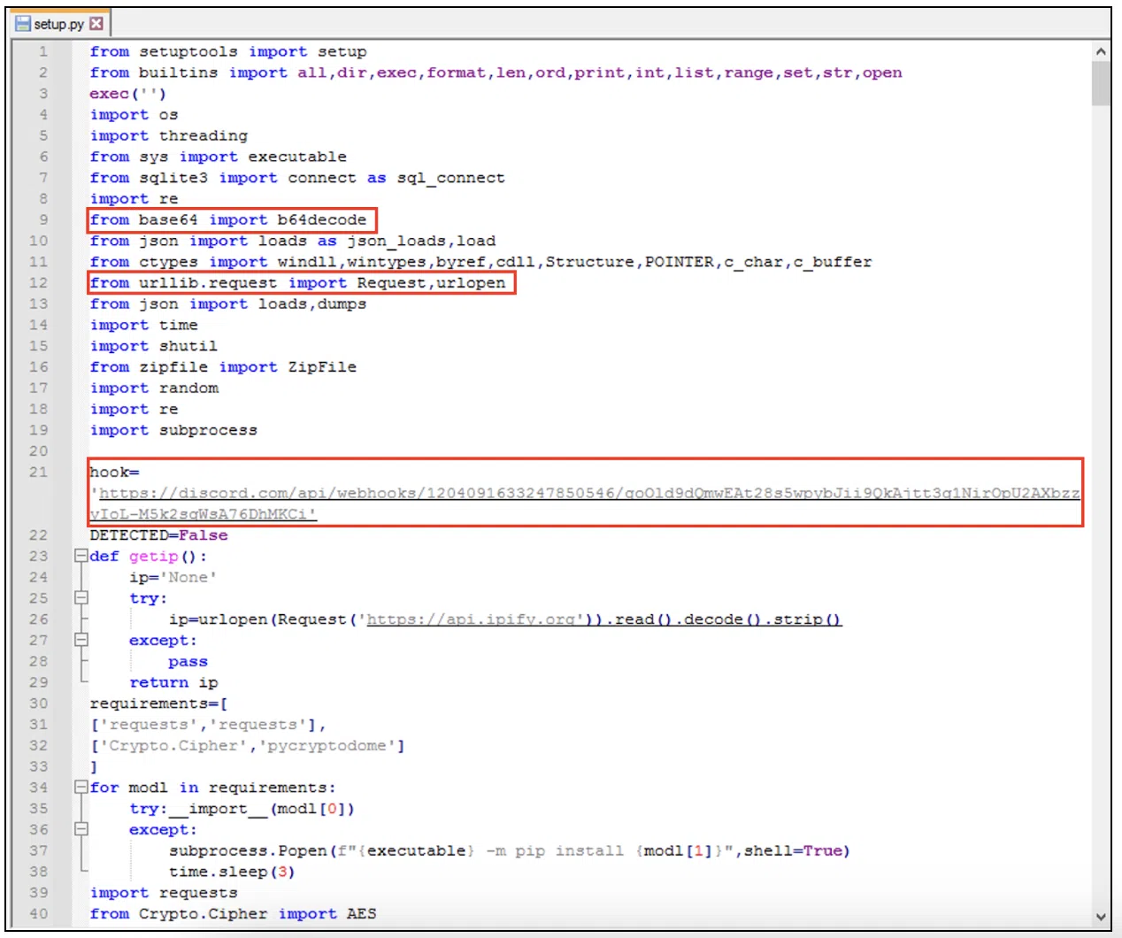Click line number 30 in margin
This screenshot has height=938, width=1122.
point(39,703)
